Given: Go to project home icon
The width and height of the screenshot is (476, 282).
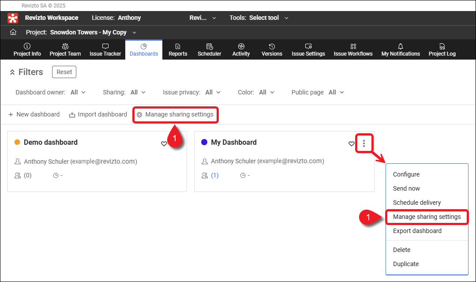Looking at the screenshot, I should [x=13, y=32].
